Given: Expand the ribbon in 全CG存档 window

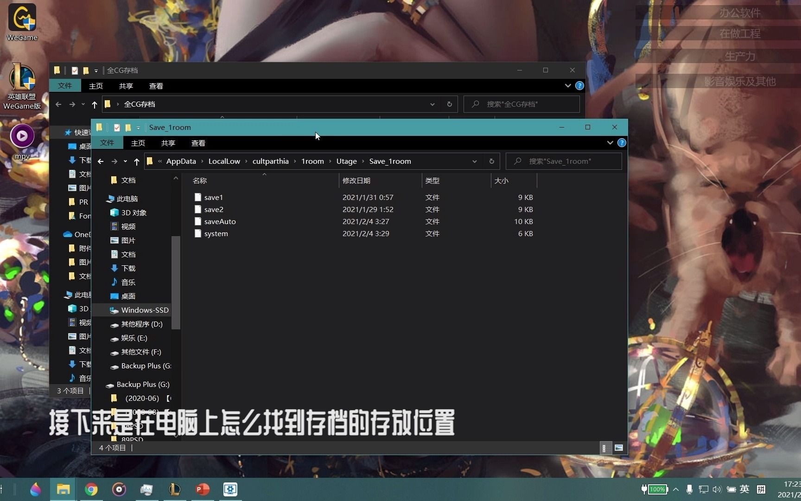Looking at the screenshot, I should [x=568, y=86].
